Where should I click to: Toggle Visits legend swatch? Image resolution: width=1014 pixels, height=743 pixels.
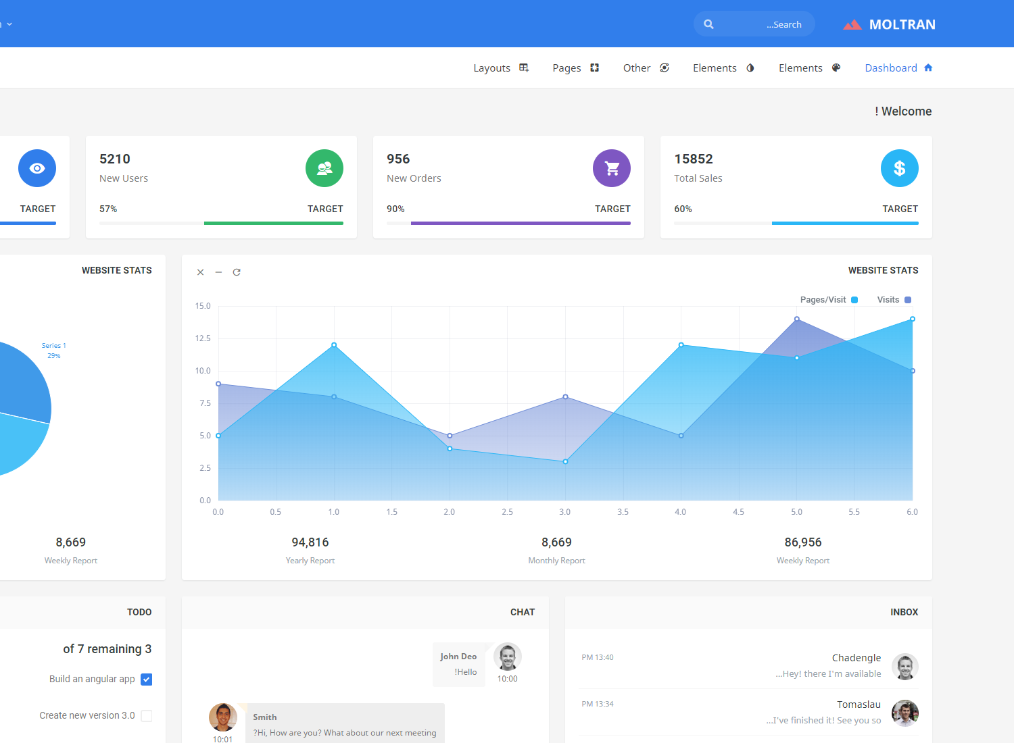point(908,300)
